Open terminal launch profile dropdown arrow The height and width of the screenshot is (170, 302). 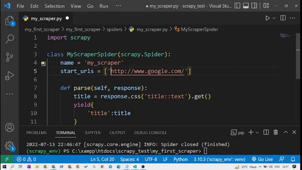coord(257,133)
